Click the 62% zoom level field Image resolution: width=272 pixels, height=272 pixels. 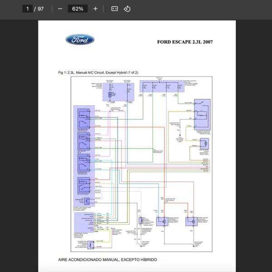78,9
